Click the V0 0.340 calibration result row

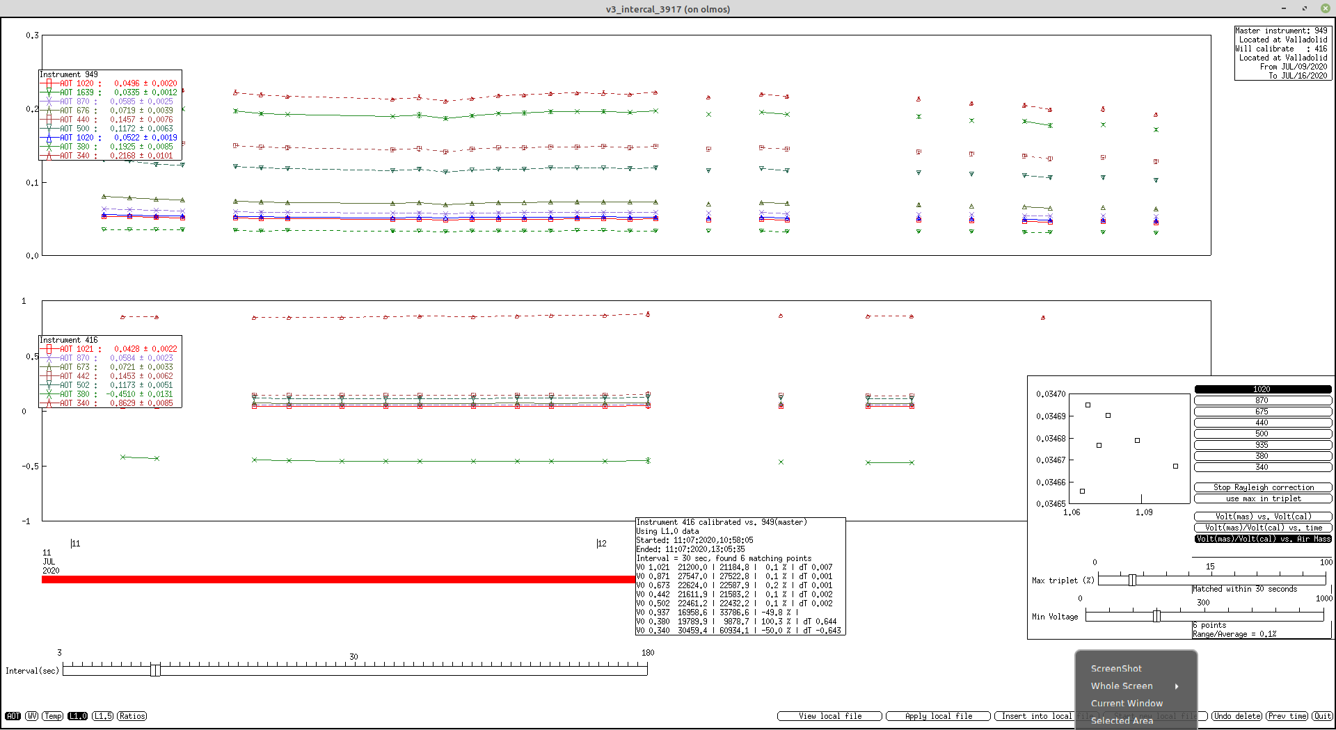(x=738, y=631)
